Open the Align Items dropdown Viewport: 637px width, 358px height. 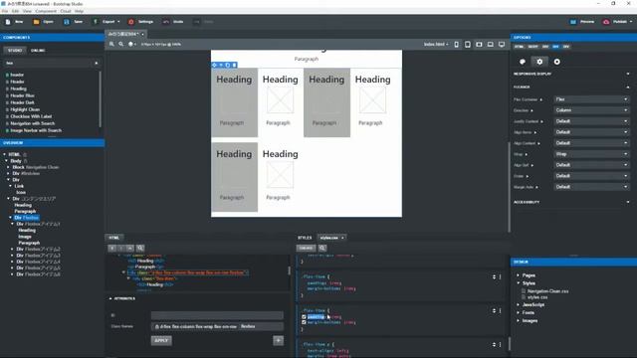click(591, 132)
